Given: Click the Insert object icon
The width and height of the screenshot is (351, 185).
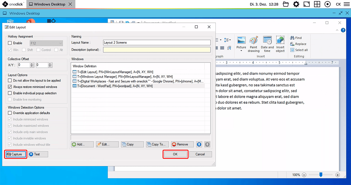Looking at the screenshot, I should pyautogui.click(x=280, y=44).
